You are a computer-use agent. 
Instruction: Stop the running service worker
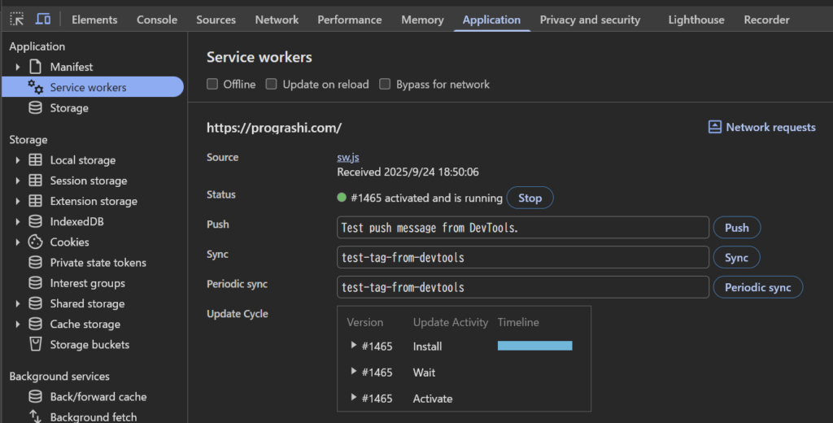click(x=530, y=198)
